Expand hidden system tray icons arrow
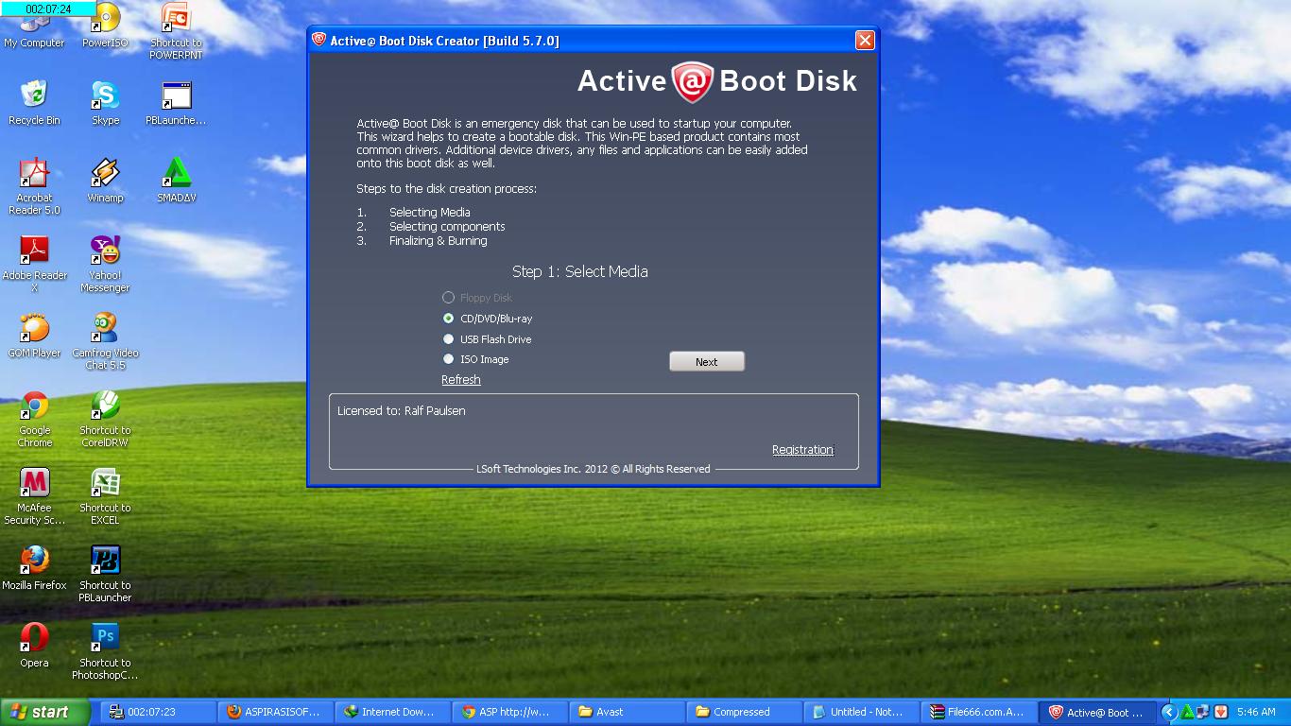Image resolution: width=1291 pixels, height=726 pixels. (x=1169, y=712)
